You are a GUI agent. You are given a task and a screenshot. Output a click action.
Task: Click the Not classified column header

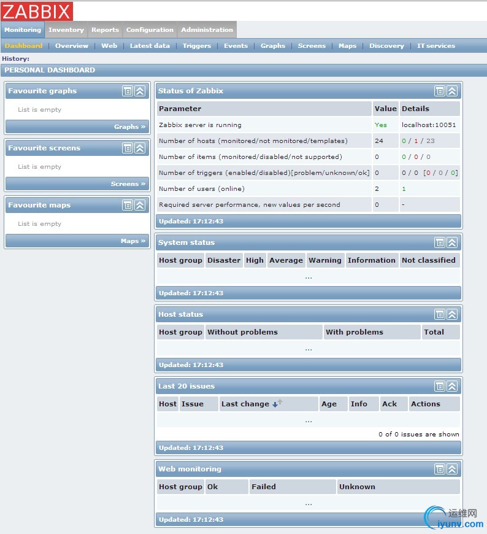click(429, 260)
